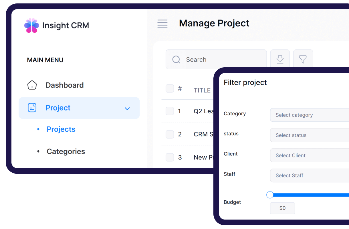349x229 pixels.
Task: Check the row 1 checkbox
Action: click(x=170, y=111)
